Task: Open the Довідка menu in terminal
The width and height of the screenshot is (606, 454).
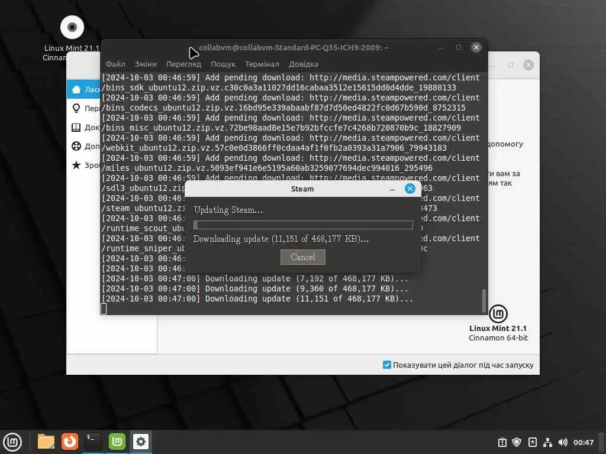Action: [304, 64]
